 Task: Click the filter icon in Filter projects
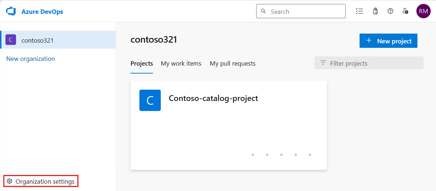click(323, 63)
